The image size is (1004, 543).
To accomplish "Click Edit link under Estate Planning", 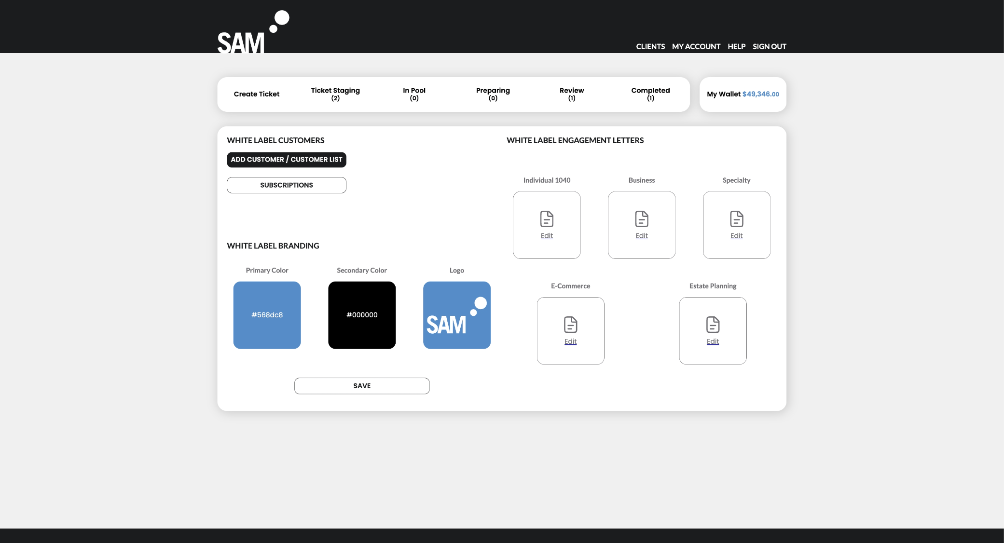I will [713, 341].
